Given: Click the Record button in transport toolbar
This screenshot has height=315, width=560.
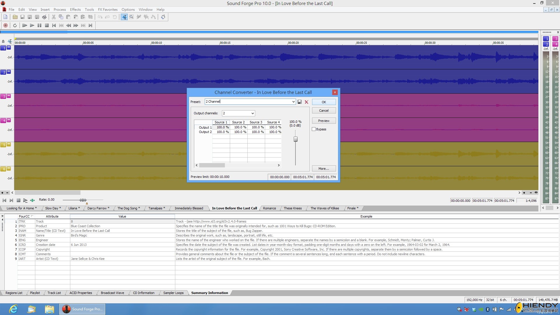Looking at the screenshot, I should pyautogui.click(x=5, y=25).
